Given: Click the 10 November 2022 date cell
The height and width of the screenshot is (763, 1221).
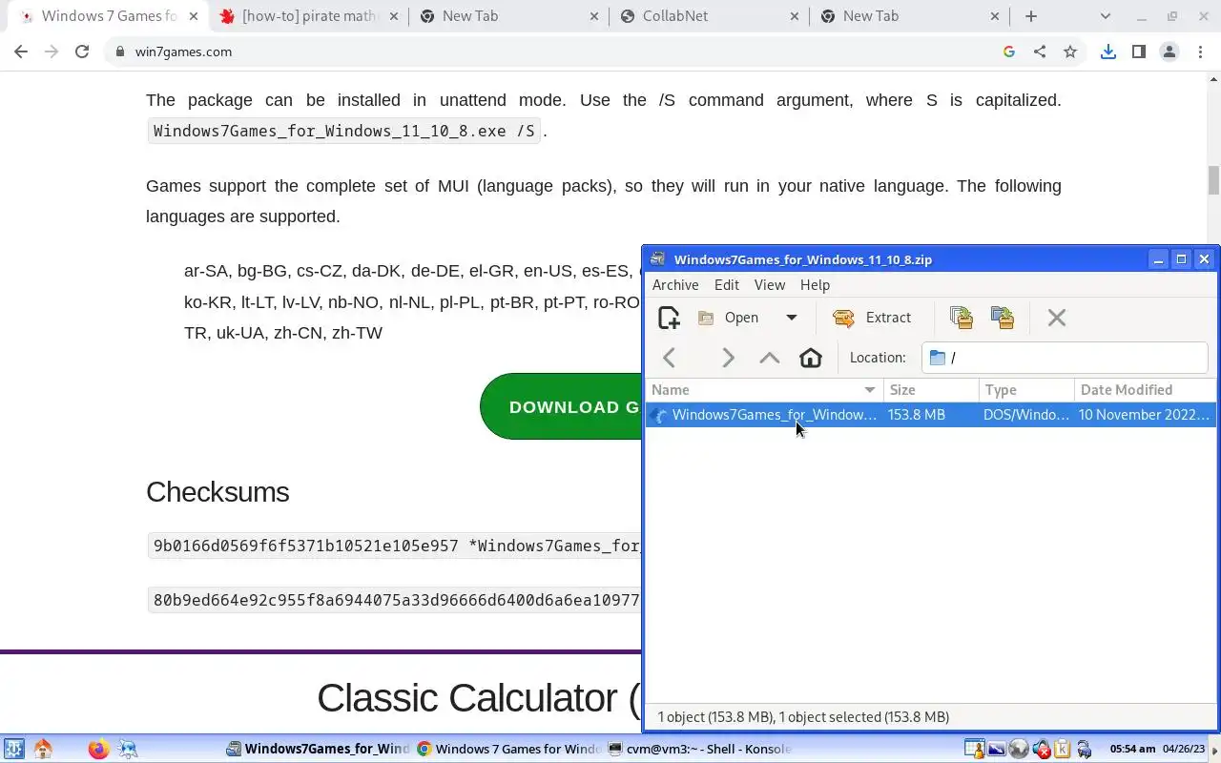Looking at the screenshot, I should point(1144,415).
